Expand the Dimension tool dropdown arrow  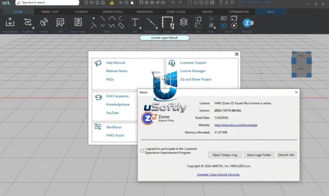156,28
